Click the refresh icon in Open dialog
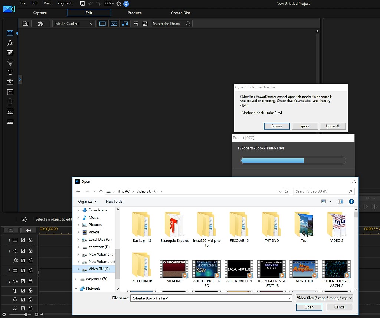The width and height of the screenshot is (380, 318). pyautogui.click(x=286, y=191)
